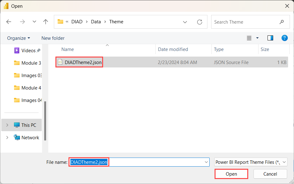This screenshot has height=184, width=294.
Task: Click the File name input field
Action: click(137, 162)
